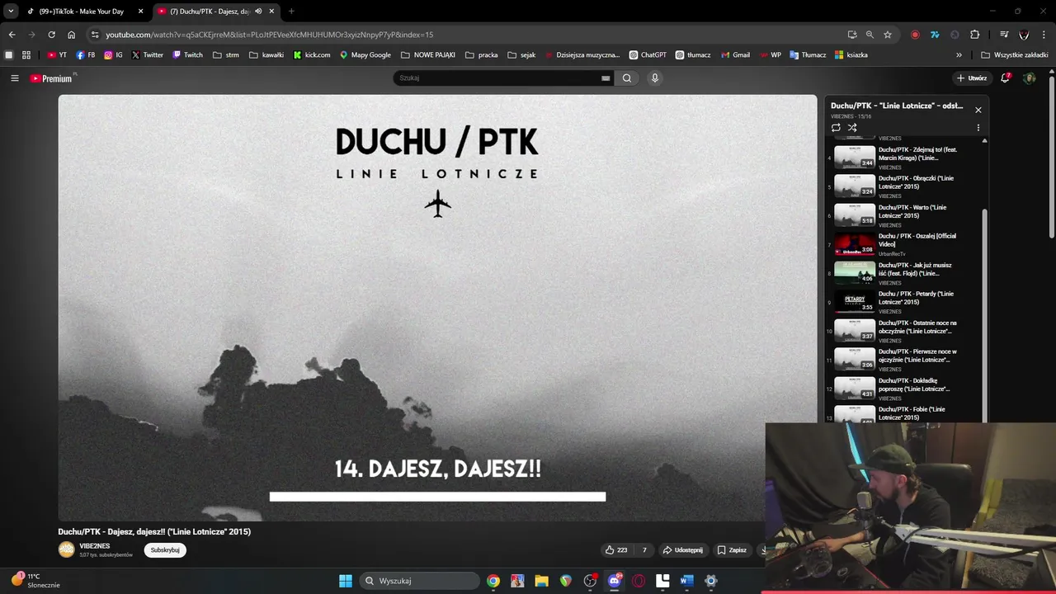Open the browser zoom magnifier icon
The height and width of the screenshot is (594, 1056).
pyautogui.click(x=870, y=35)
